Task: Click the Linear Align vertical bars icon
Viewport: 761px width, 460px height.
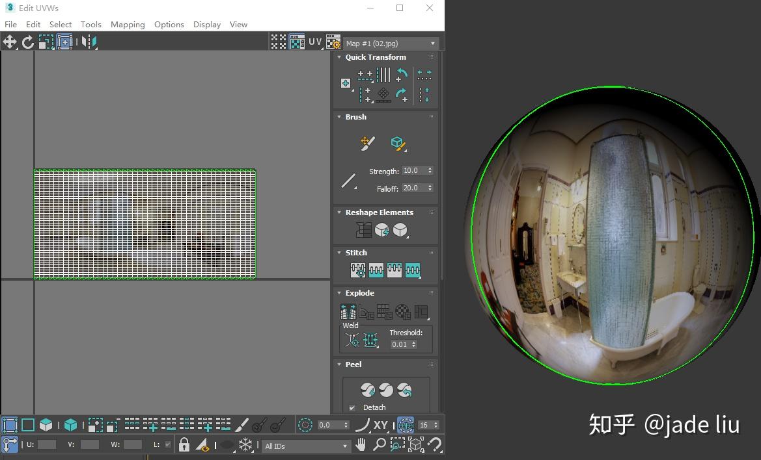Action: pos(383,75)
